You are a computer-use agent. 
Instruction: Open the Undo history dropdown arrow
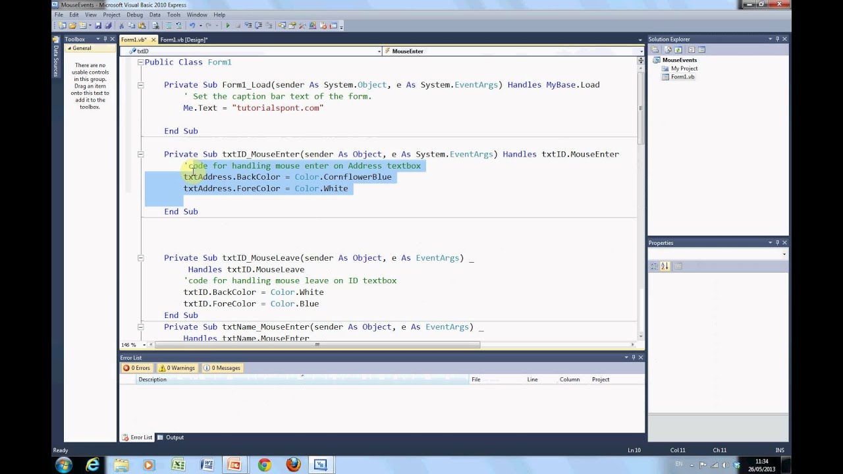point(201,26)
